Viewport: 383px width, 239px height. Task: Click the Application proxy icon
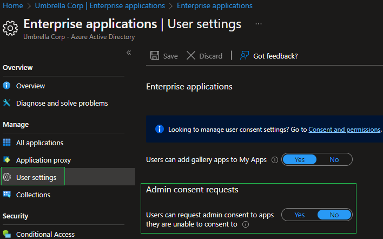click(x=6, y=160)
